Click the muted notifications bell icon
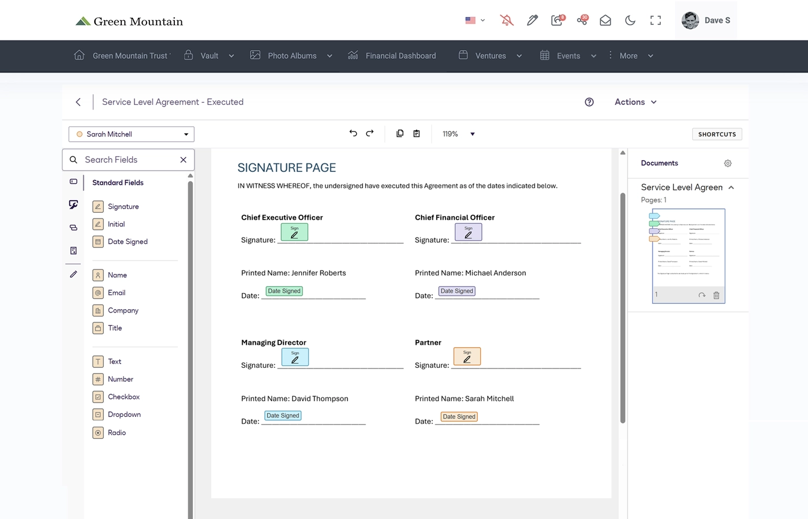Image resolution: width=808 pixels, height=519 pixels. tap(507, 21)
